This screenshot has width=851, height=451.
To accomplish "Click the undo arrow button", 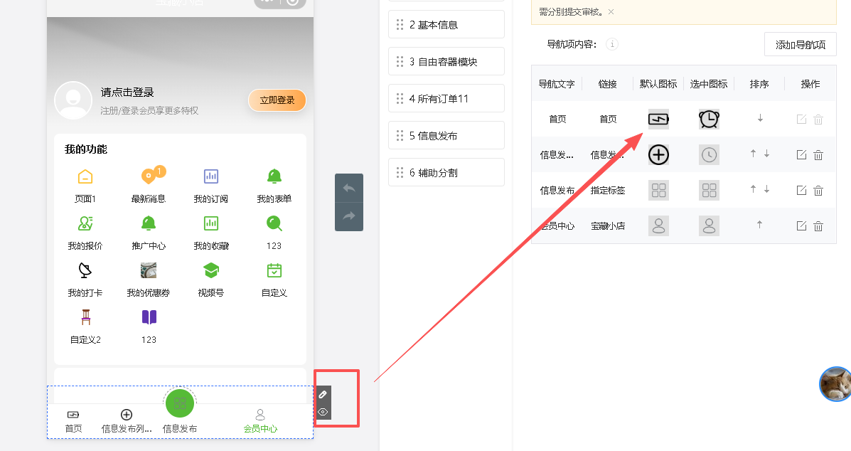I will 349,189.
